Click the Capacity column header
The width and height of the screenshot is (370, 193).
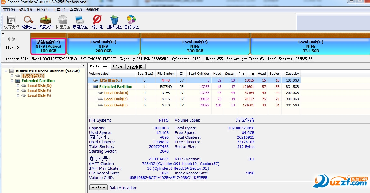[292, 74]
